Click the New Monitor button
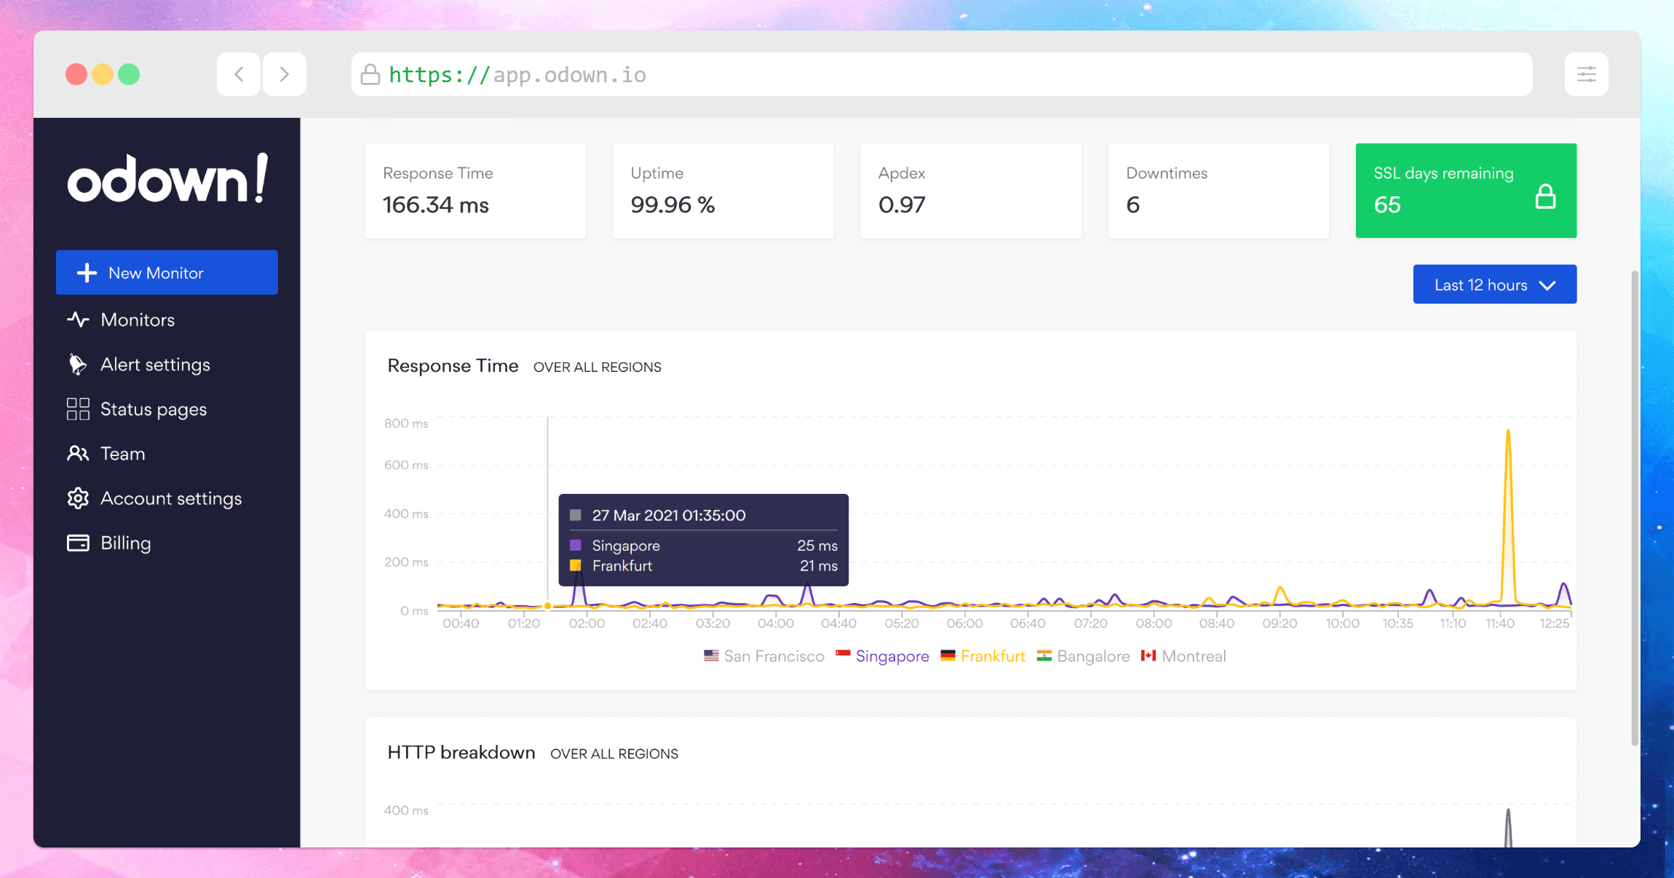 pyautogui.click(x=167, y=273)
